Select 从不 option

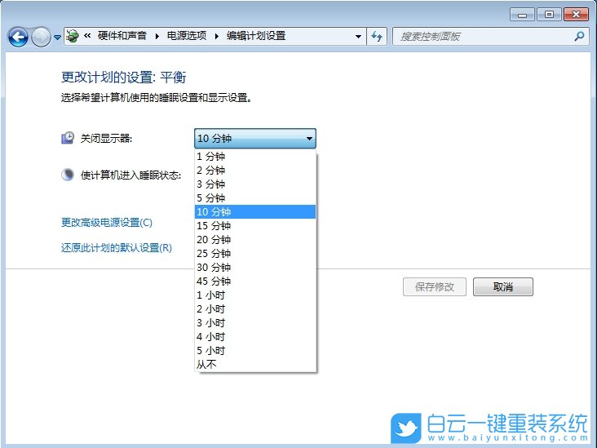(255, 365)
